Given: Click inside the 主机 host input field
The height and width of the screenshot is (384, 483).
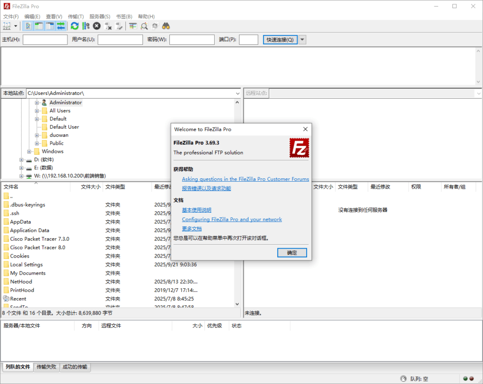Looking at the screenshot, I should pos(45,39).
